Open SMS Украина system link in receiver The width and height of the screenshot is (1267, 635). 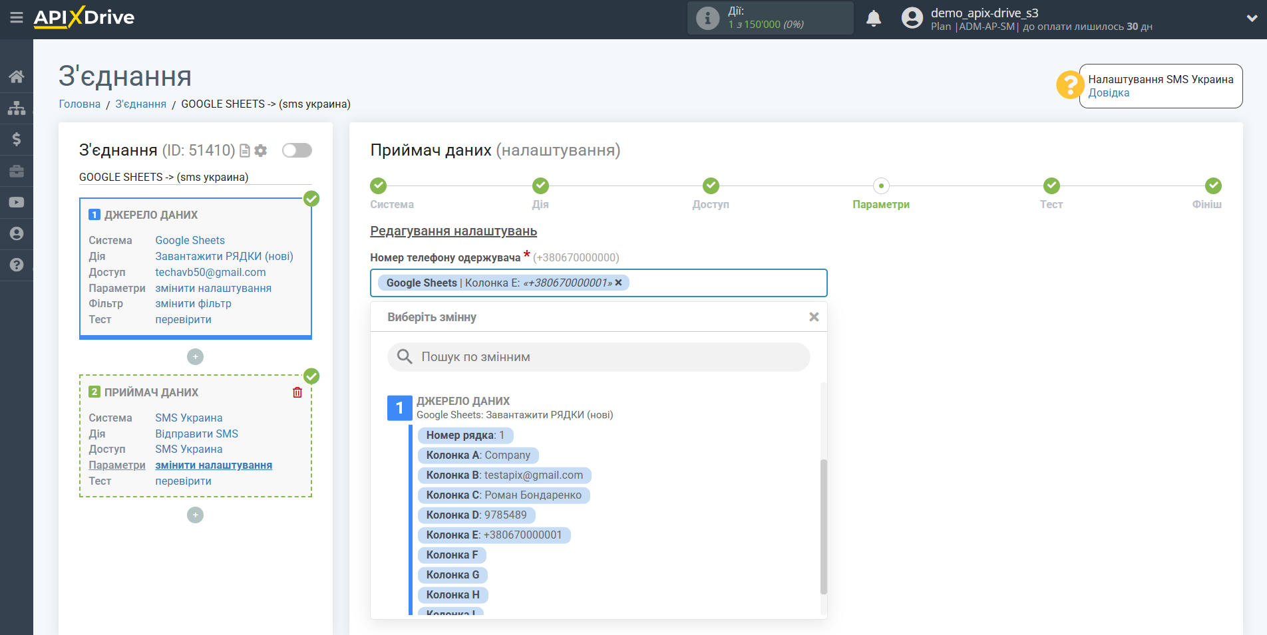189,418
